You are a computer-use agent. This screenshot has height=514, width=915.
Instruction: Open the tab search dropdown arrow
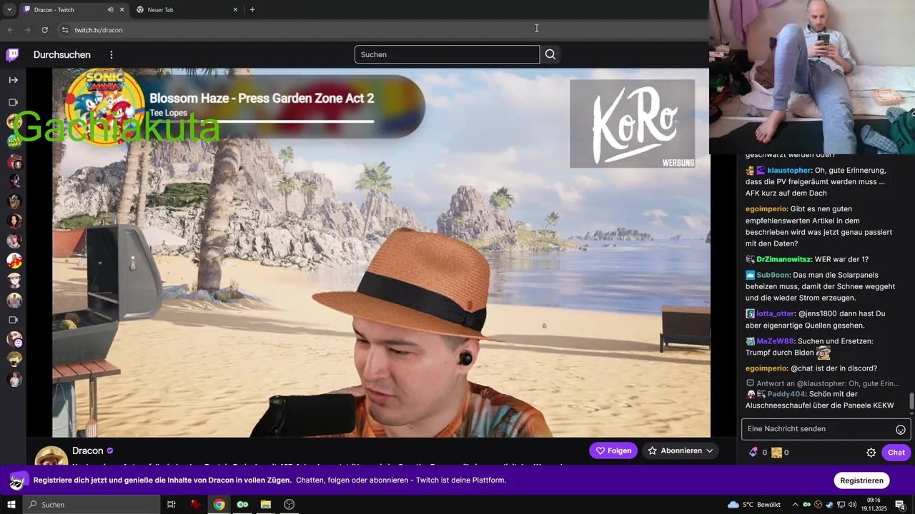coord(9,9)
